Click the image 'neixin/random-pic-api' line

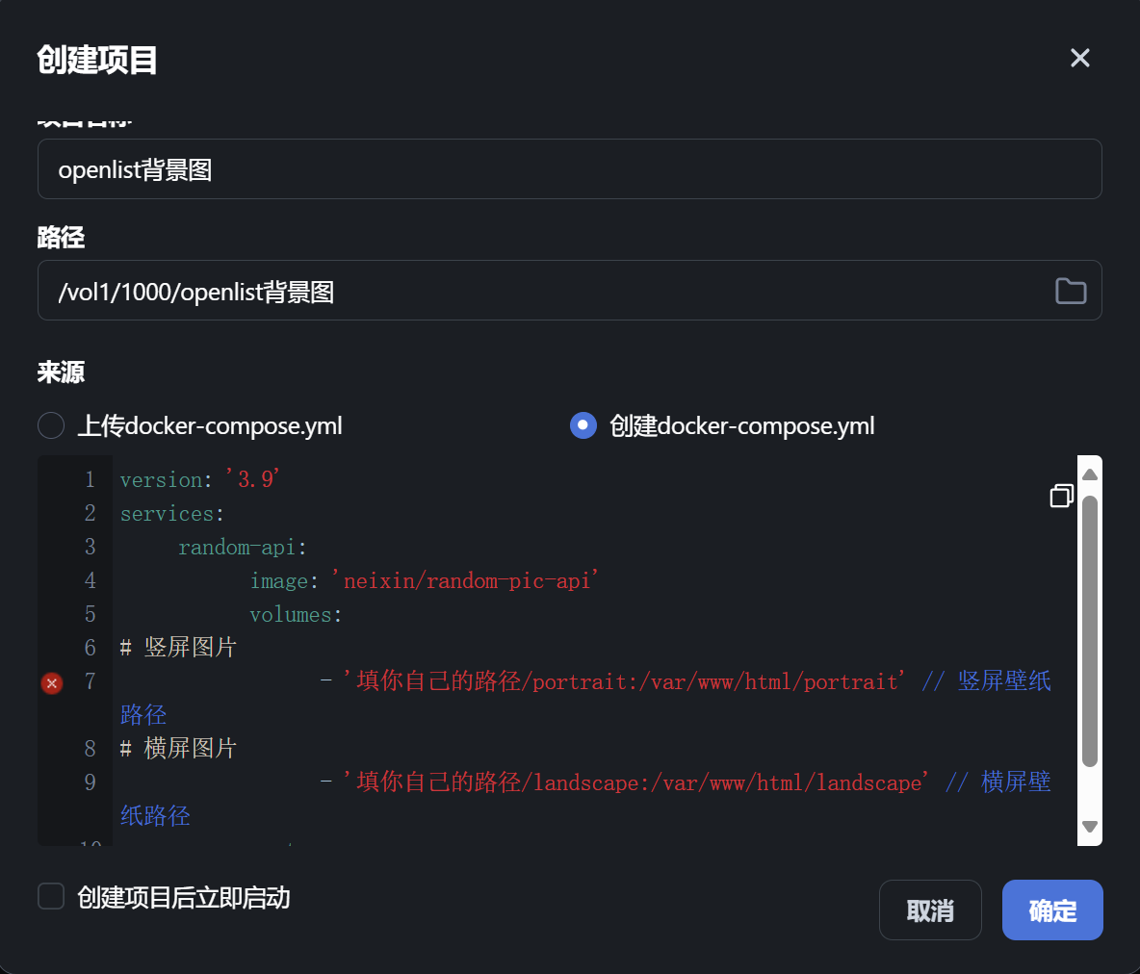(x=425, y=580)
